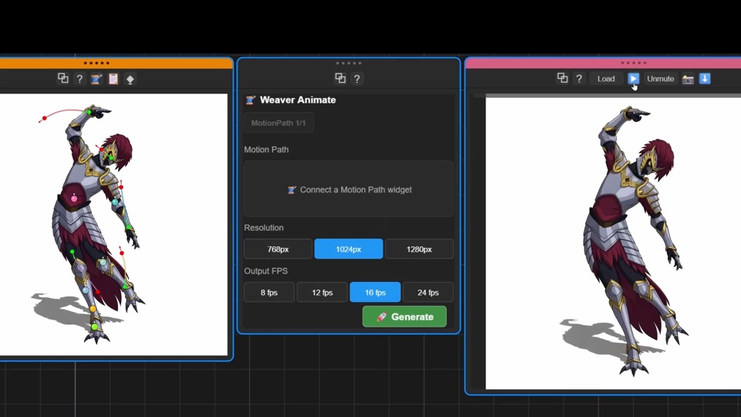Click the Load button
741x417 pixels.
click(606, 79)
